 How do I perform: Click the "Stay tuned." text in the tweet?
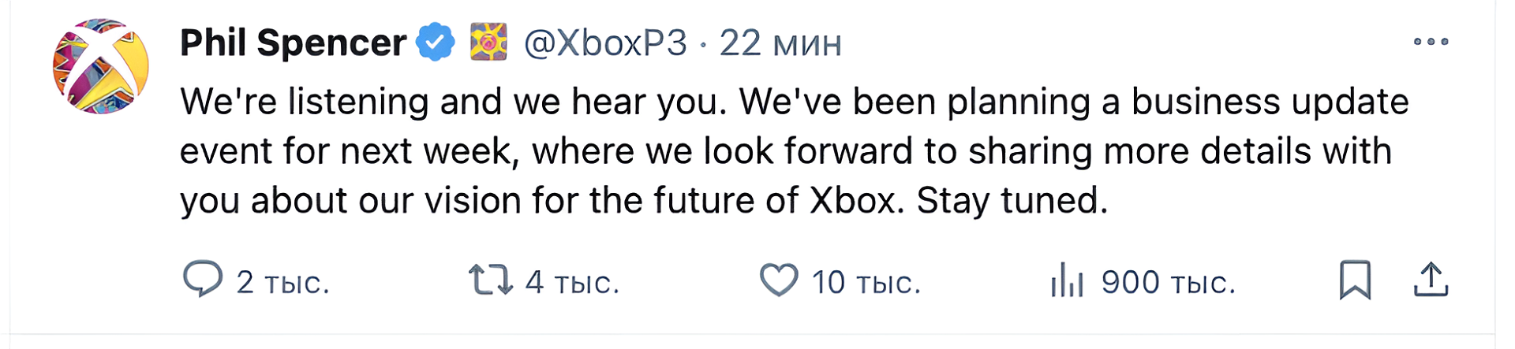click(1012, 201)
